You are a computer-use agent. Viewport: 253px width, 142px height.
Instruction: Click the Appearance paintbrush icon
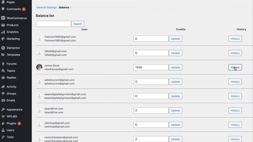point(3,110)
